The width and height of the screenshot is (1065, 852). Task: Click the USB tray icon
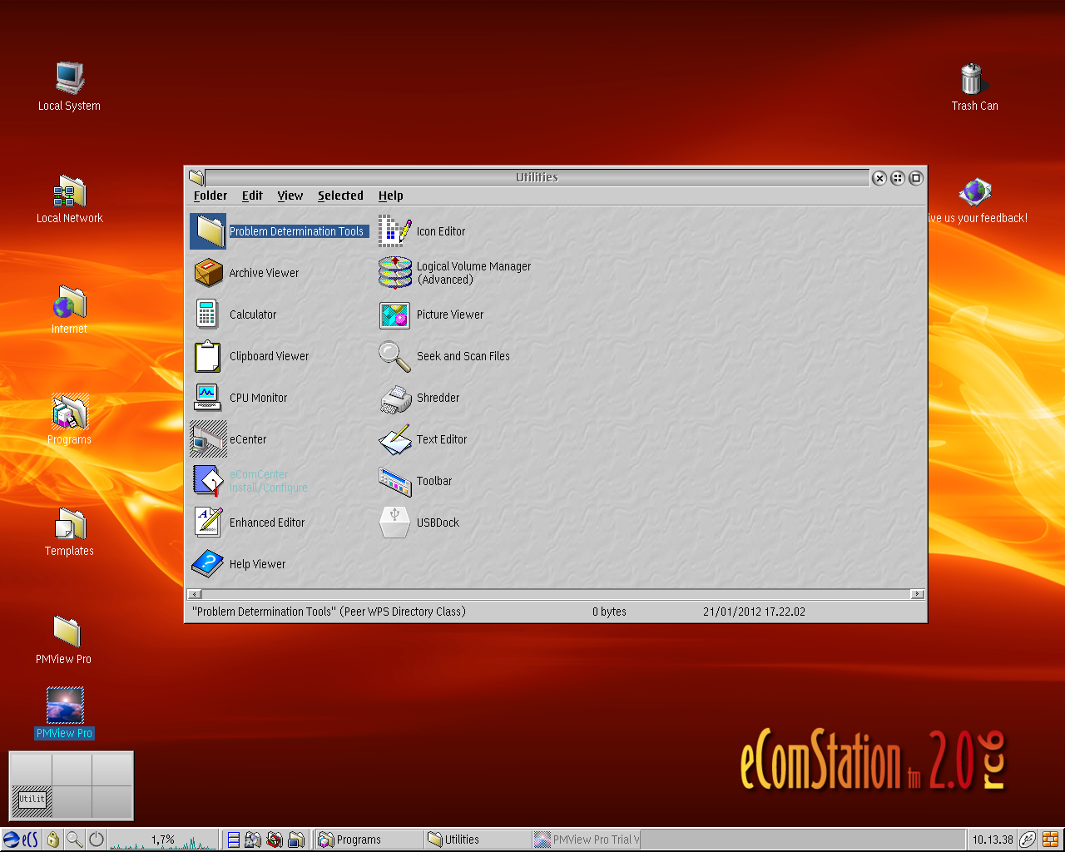click(x=1028, y=840)
